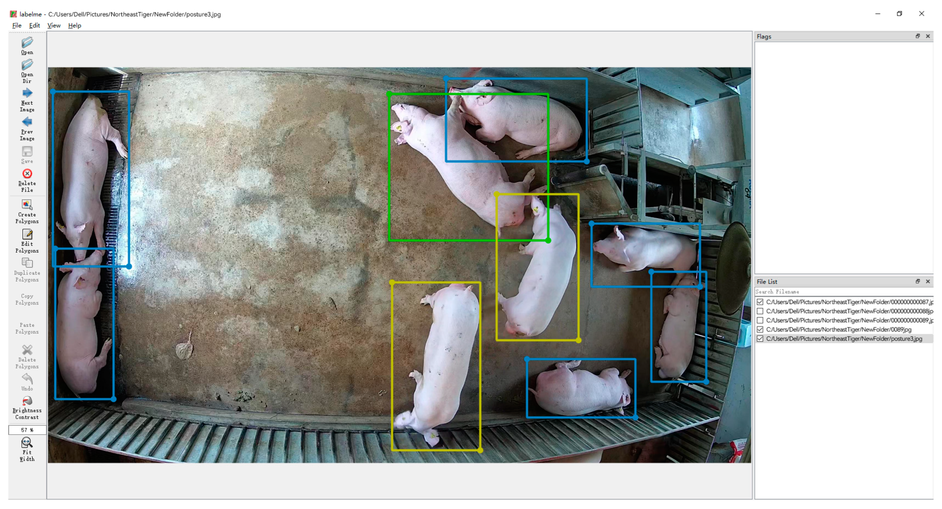Click Duplicate Polygons tool
Image resolution: width=942 pixels, height=509 pixels.
click(27, 270)
